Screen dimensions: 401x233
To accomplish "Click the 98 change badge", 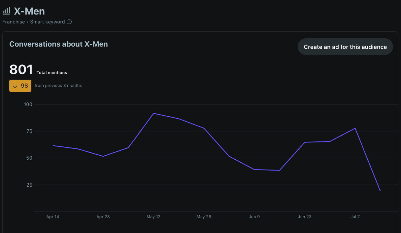I will (20, 86).
